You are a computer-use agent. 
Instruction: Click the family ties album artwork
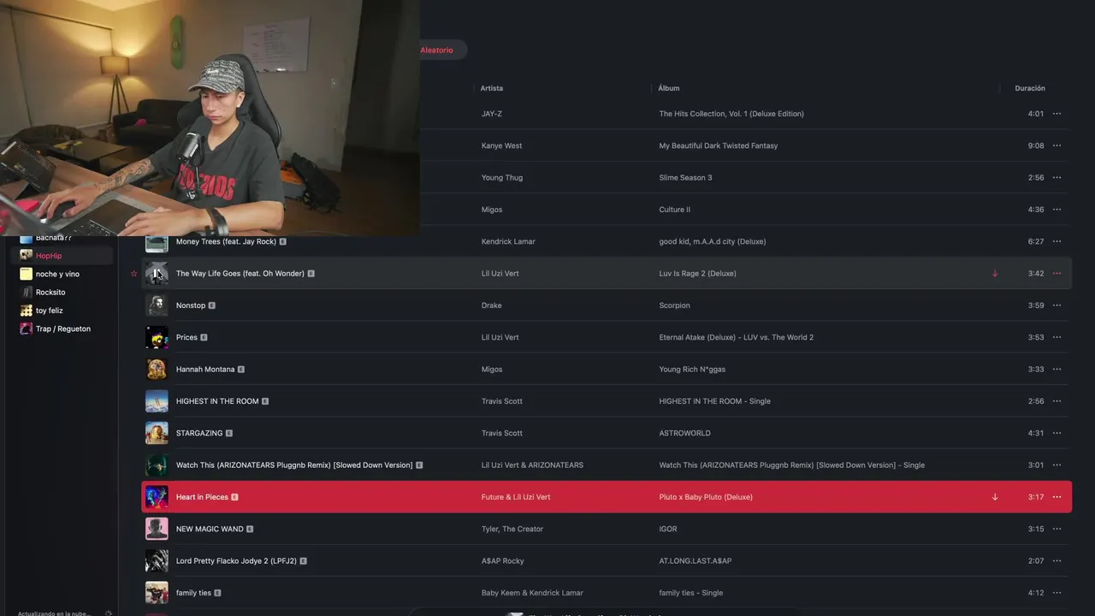coord(157,593)
